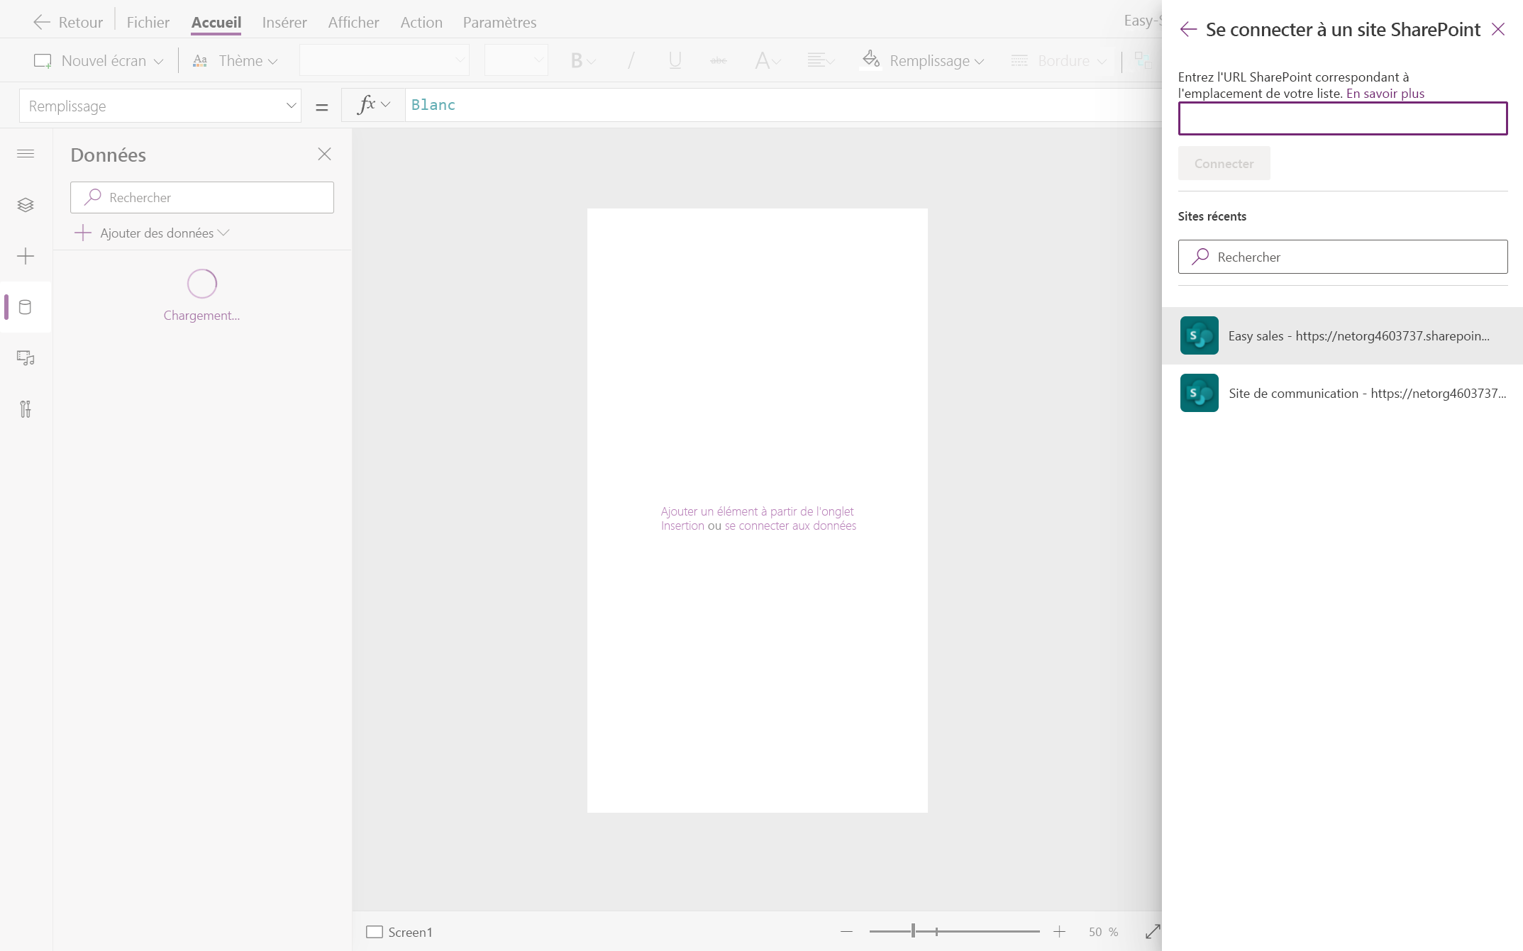Toggle strikethrough formatting

click(x=719, y=61)
